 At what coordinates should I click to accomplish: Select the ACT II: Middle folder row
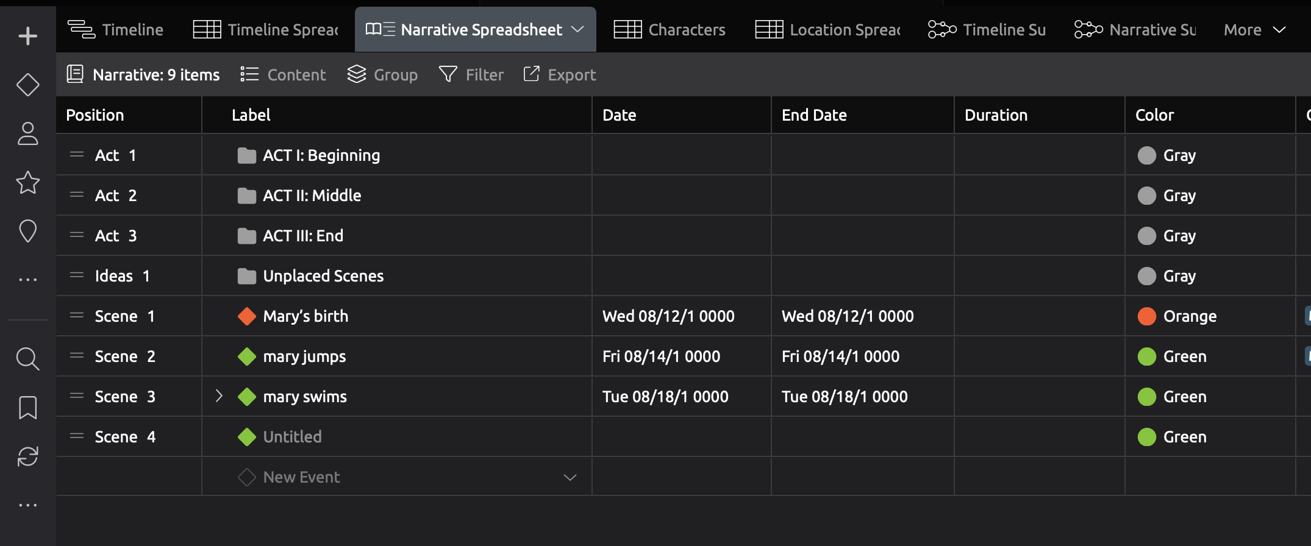point(312,196)
